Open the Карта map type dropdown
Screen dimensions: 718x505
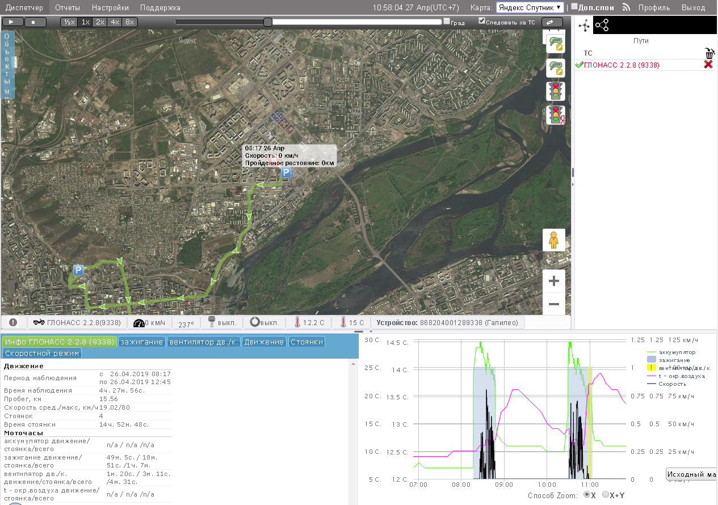click(530, 7)
